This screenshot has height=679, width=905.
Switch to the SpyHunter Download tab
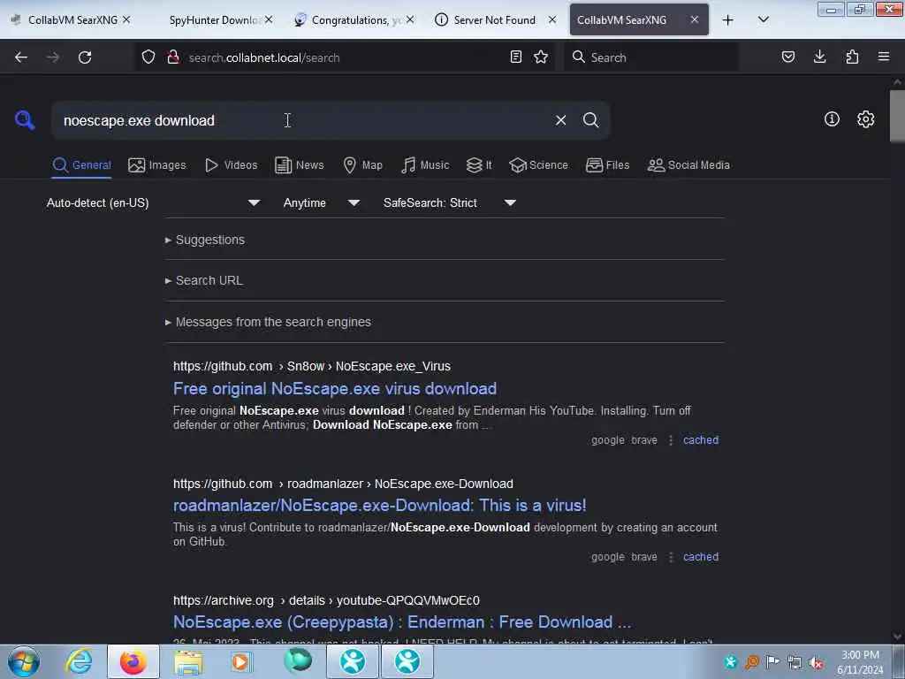point(214,20)
